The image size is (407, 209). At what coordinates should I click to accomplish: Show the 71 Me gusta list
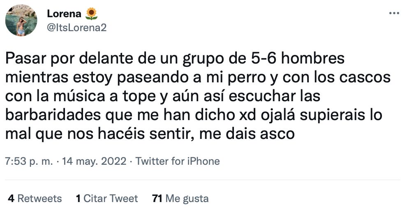tap(180, 199)
